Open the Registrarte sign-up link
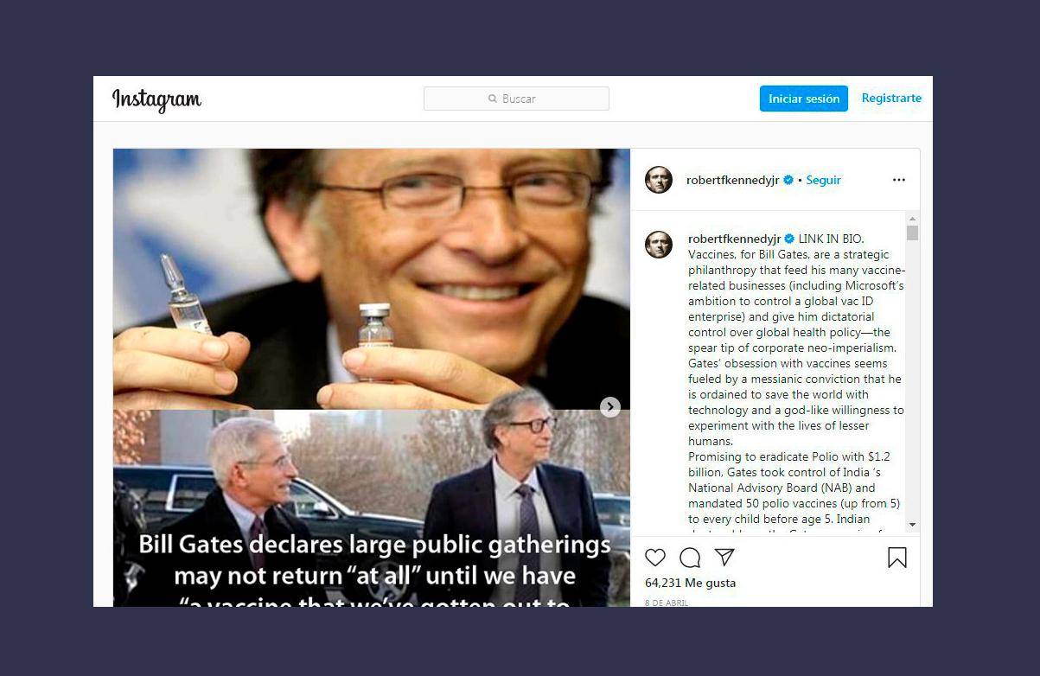Viewport: 1040px width, 676px height. 891,98
